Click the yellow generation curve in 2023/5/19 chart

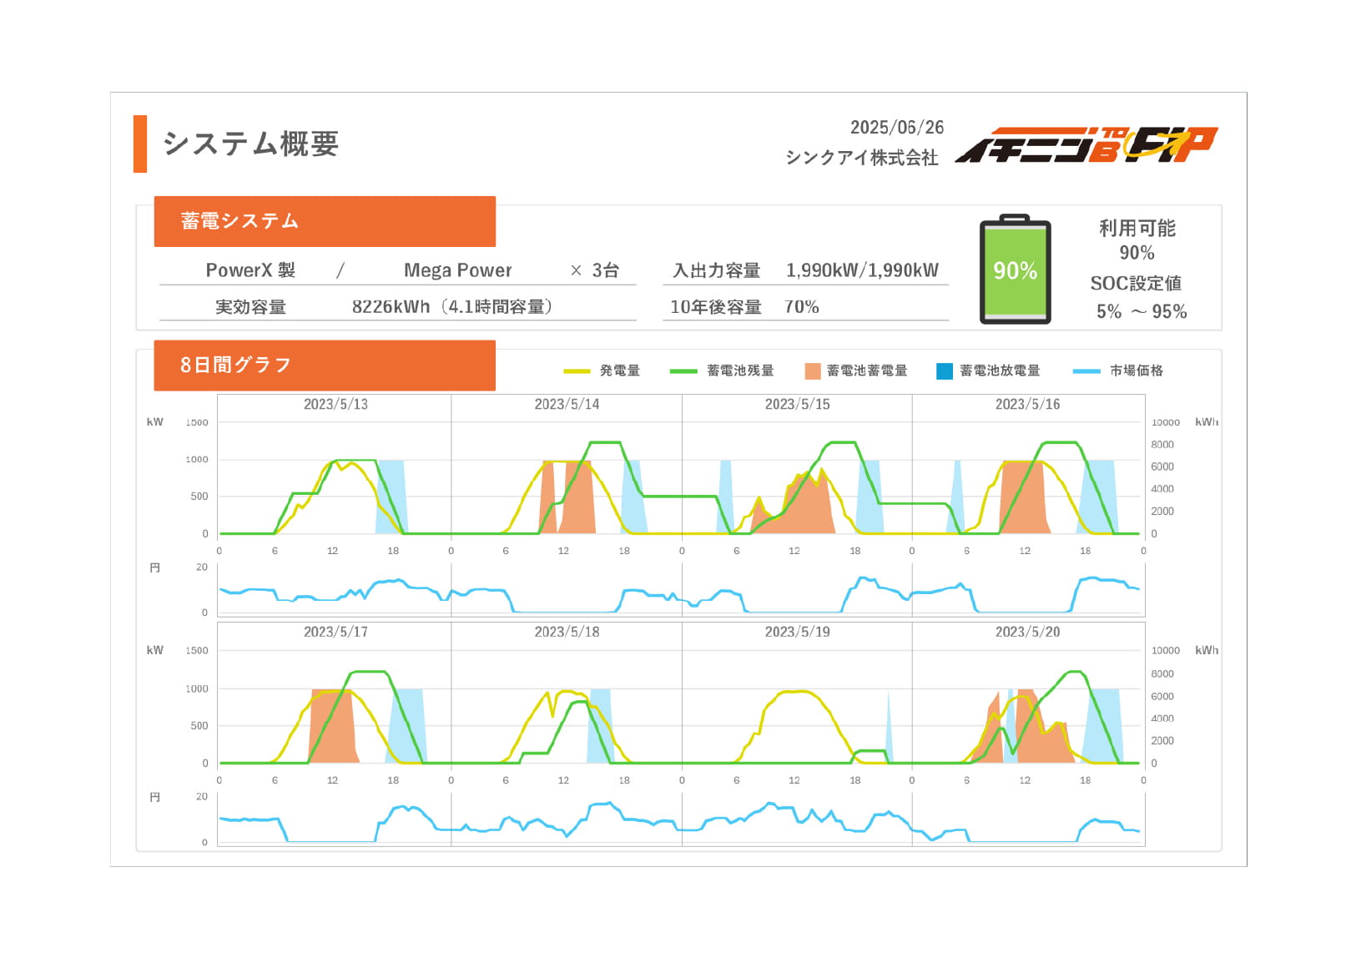click(x=797, y=692)
